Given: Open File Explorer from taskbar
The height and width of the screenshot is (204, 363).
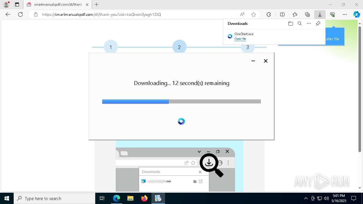Looking at the screenshot, I should tap(130, 198).
